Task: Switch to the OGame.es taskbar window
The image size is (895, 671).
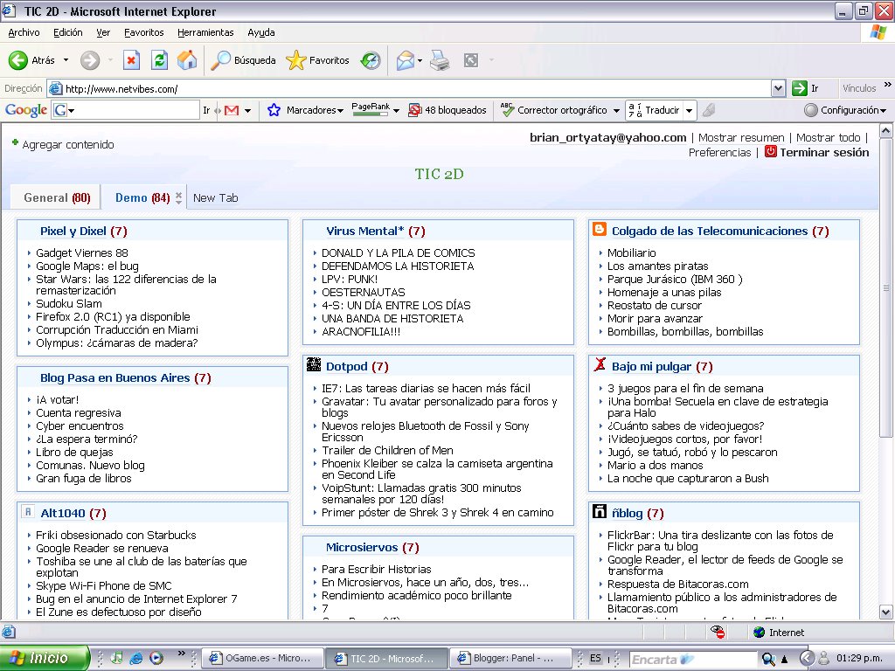Action: click(x=262, y=658)
